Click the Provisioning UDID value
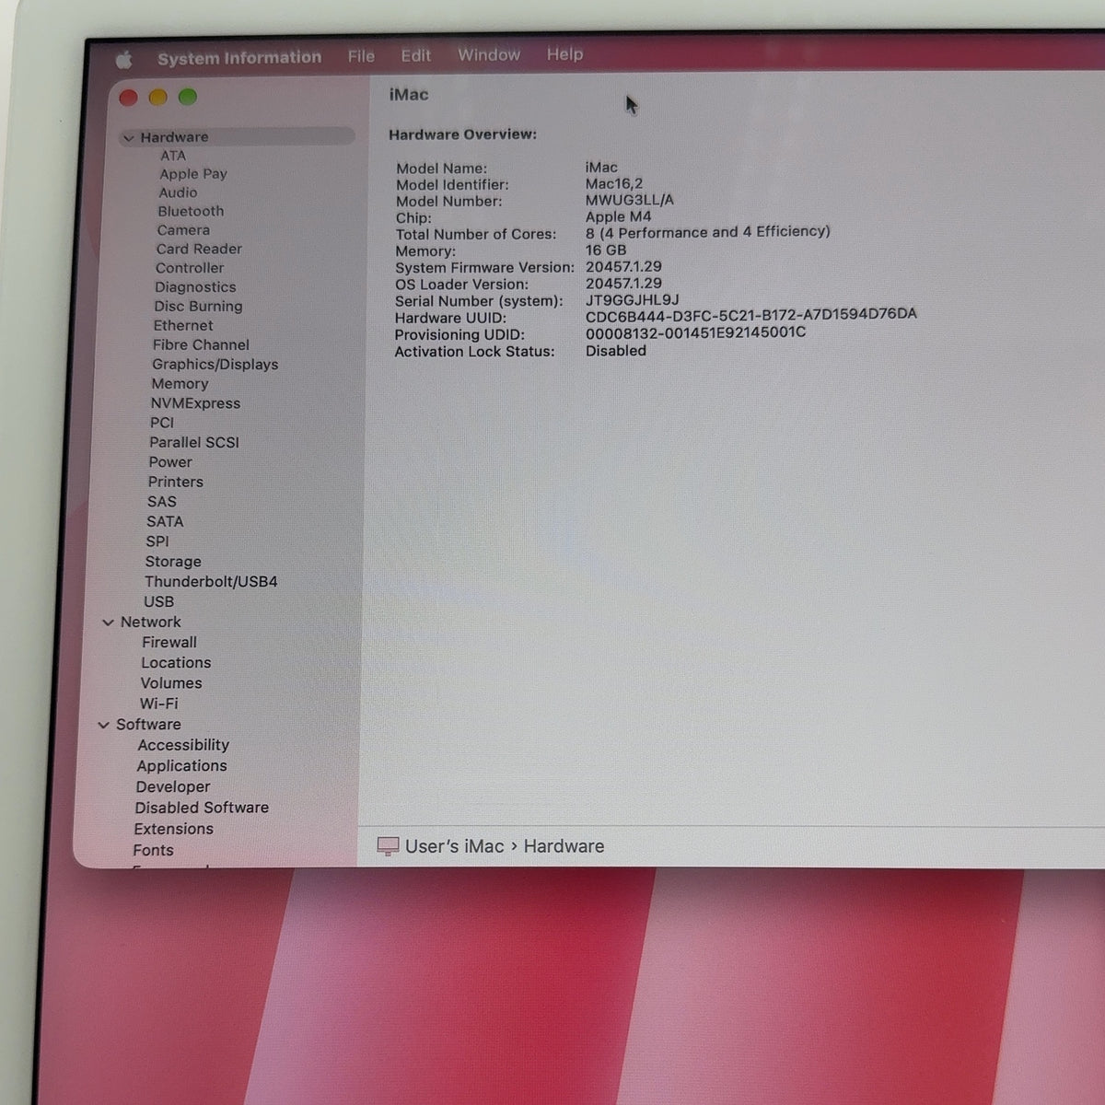The height and width of the screenshot is (1105, 1105). 696,333
